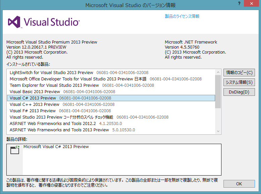The image size is (261, 194).
Task: Click the product list scroll down arrow
Action: (x=218, y=131)
